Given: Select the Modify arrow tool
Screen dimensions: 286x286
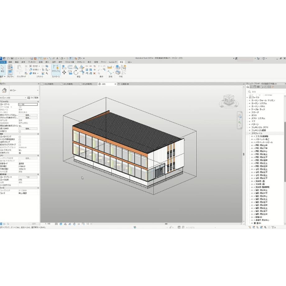Looking at the screenshot, I should (x=2, y=69).
